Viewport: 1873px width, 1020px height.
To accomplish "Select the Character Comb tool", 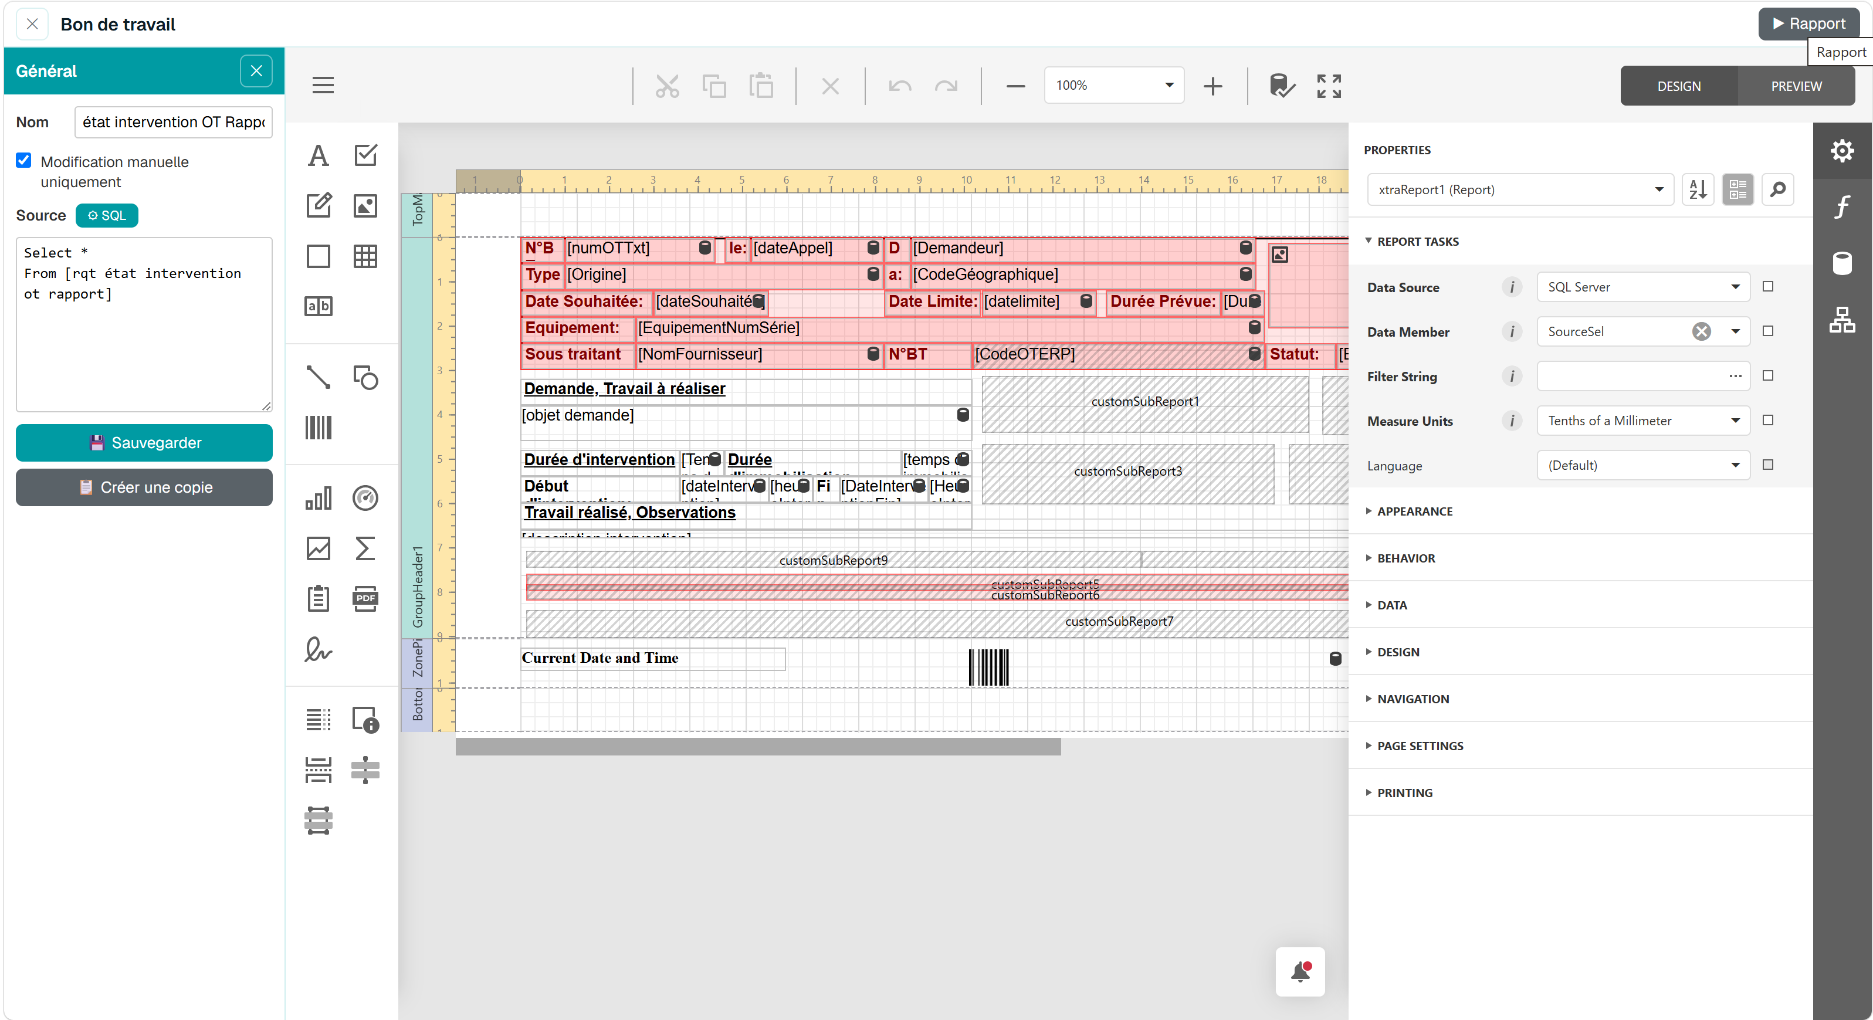I will [318, 306].
